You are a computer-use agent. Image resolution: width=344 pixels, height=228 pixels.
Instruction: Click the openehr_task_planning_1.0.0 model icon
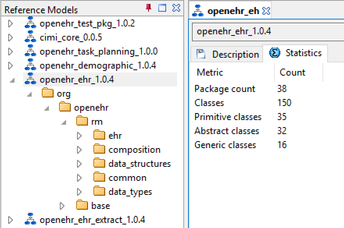pyautogui.click(x=30, y=51)
